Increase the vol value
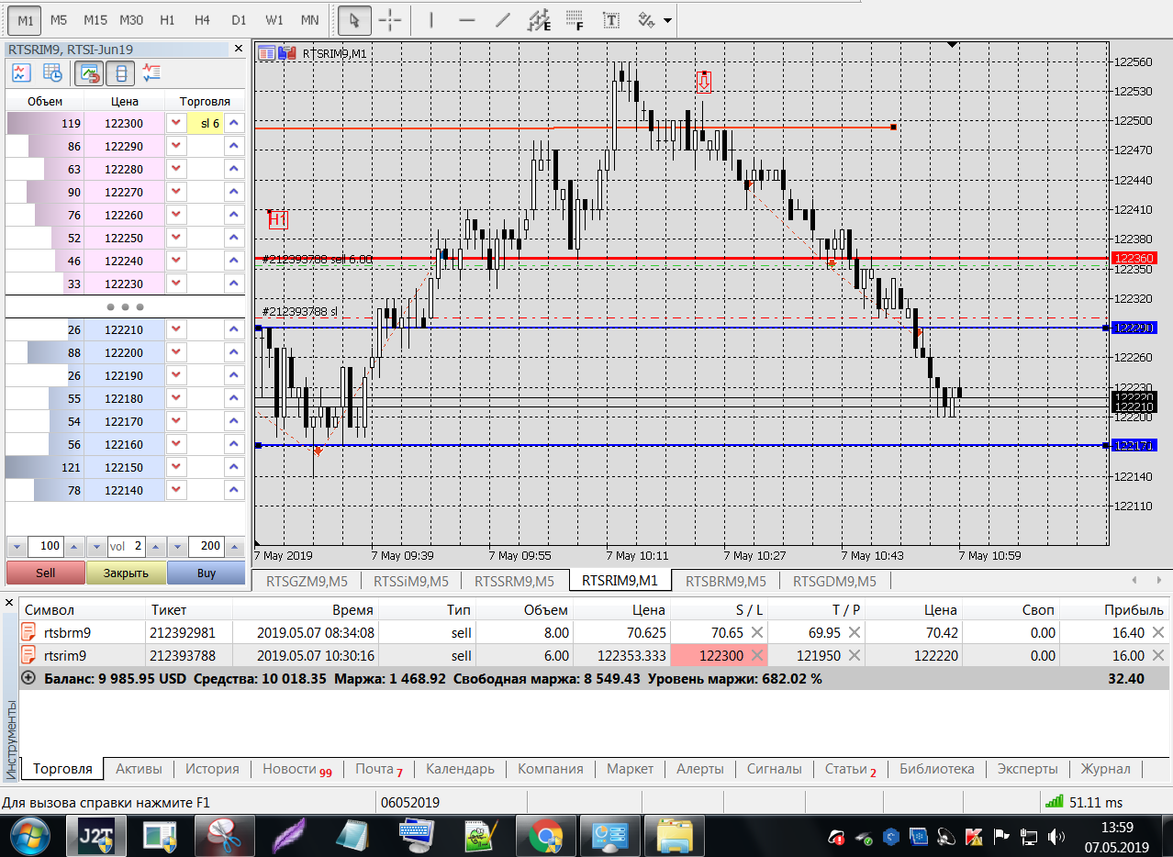This screenshot has height=857, width=1173. [x=155, y=547]
